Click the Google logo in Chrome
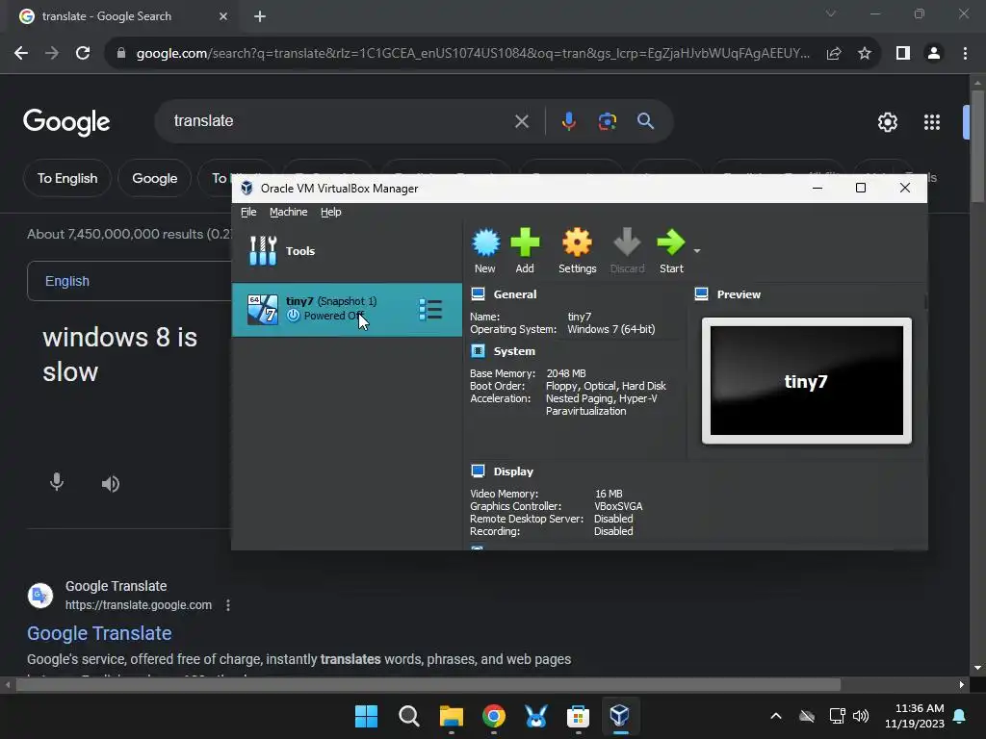The width and height of the screenshot is (986, 739). click(66, 122)
